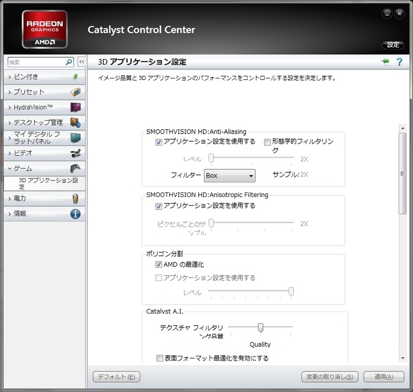Open help with the question mark icon
This screenshot has width=413, height=392.
tap(399, 62)
